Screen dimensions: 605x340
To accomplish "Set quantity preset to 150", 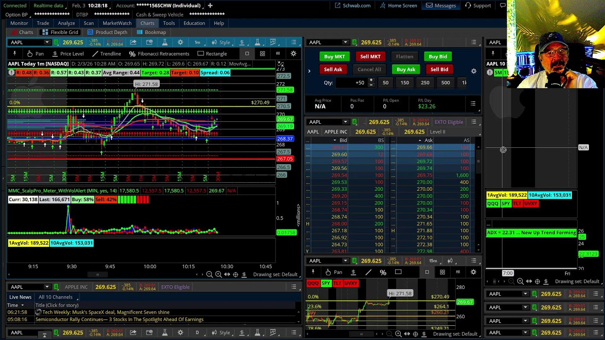I will click(x=405, y=83).
